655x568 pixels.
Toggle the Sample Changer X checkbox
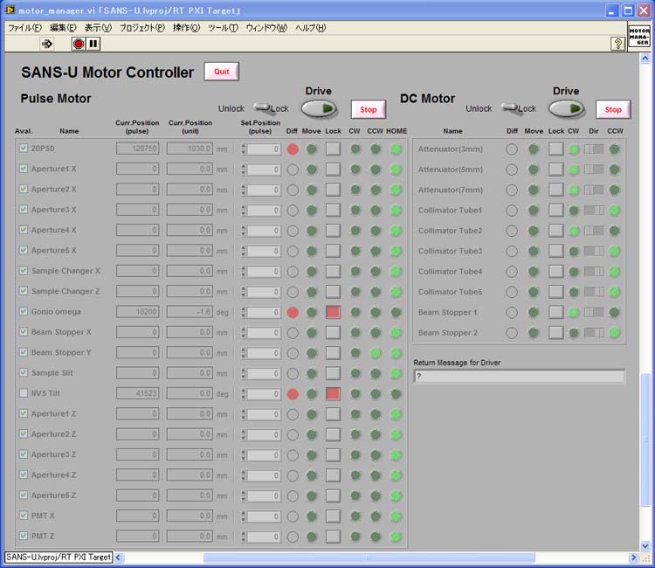pos(24,270)
